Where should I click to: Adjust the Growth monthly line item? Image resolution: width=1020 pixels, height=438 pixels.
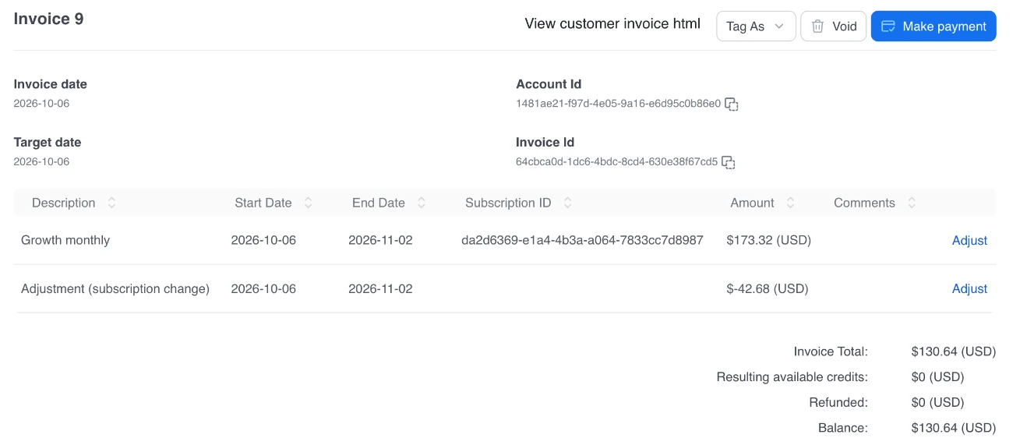pos(969,240)
